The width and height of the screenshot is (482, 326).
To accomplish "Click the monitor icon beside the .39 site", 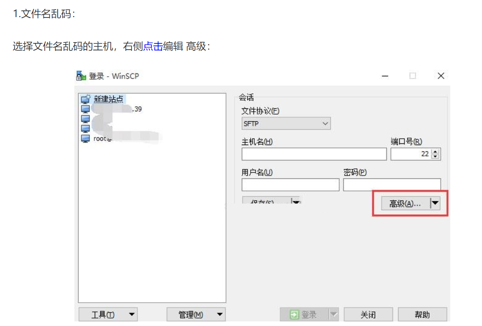I will (86, 109).
